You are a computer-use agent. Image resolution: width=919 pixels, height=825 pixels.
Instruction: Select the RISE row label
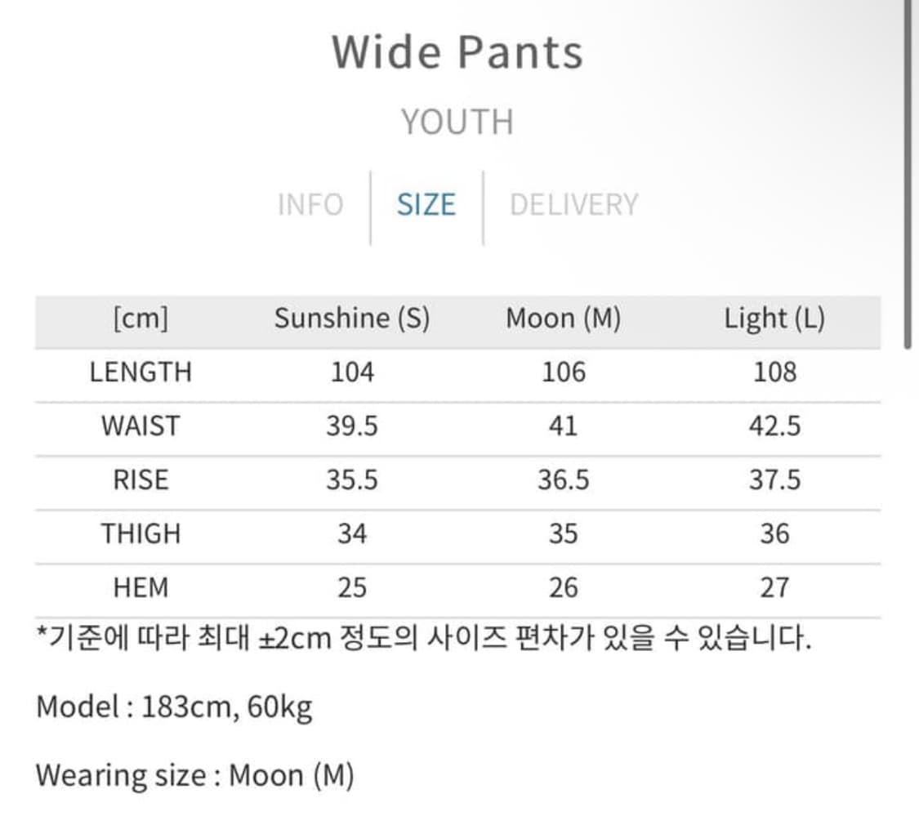coord(141,479)
